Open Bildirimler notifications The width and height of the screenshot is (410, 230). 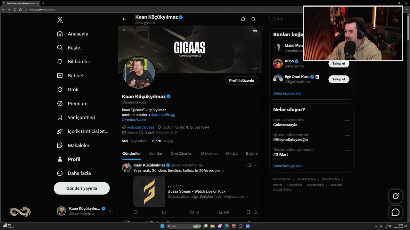(x=73, y=62)
